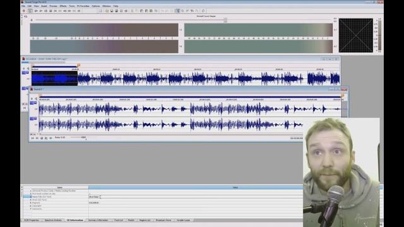Switch to the Summary Information tab
Image resolution: width=404 pixels, height=227 pixels.
pos(98,220)
